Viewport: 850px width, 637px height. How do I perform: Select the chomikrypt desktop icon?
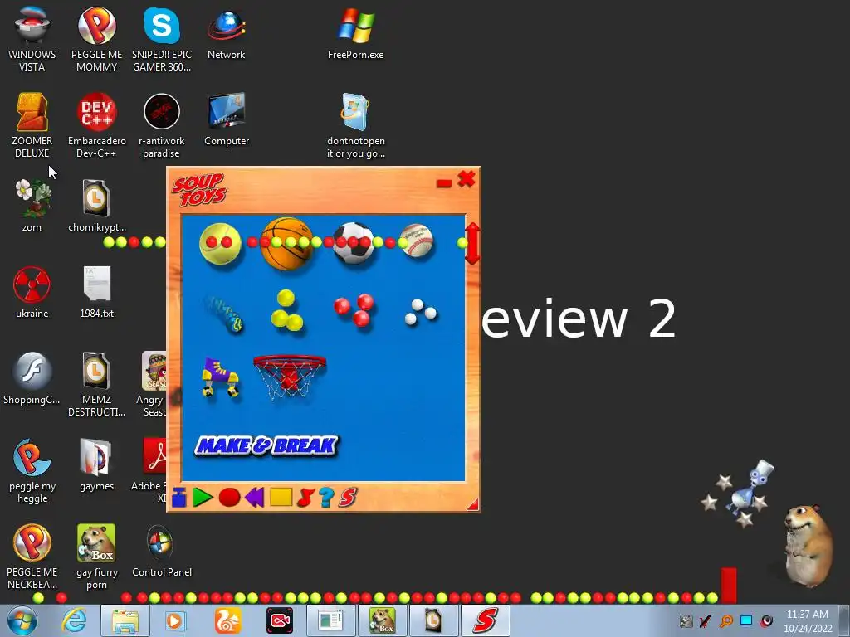tap(96, 206)
